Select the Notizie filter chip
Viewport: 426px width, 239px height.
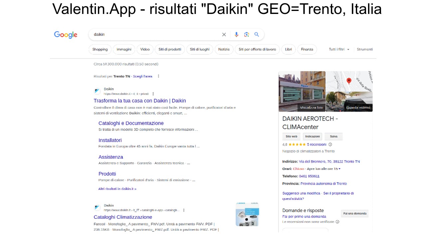224,49
